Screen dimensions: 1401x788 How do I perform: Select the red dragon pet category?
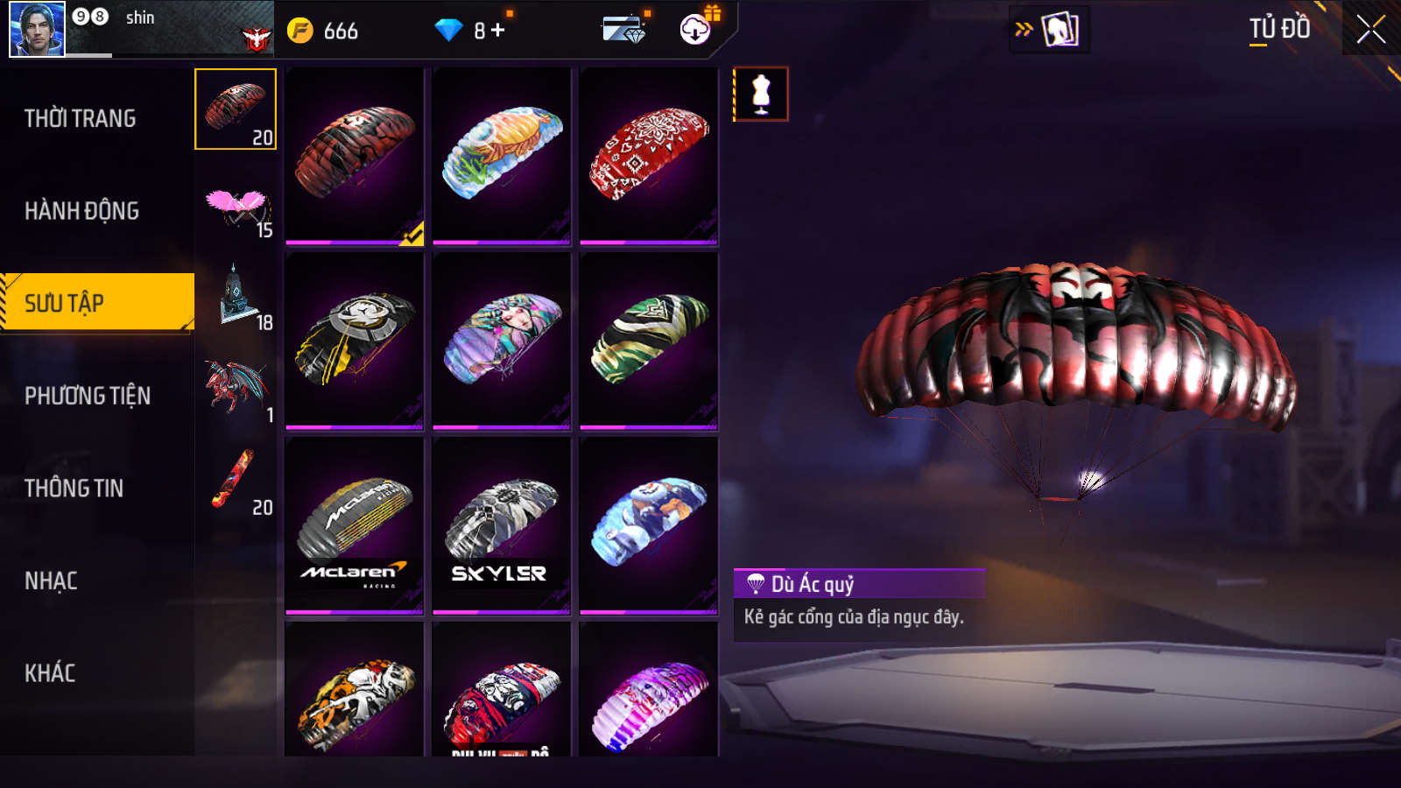coord(236,390)
